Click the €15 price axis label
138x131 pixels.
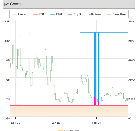click(x=7, y=22)
